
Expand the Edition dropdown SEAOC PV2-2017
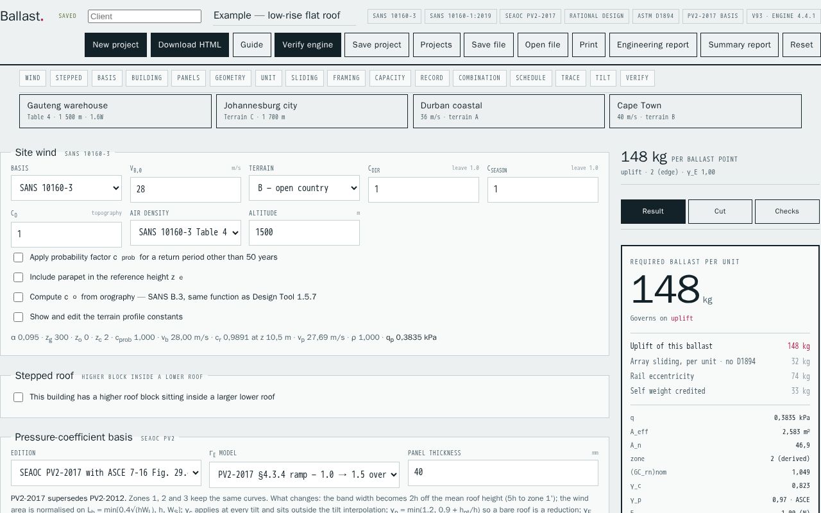click(x=106, y=473)
